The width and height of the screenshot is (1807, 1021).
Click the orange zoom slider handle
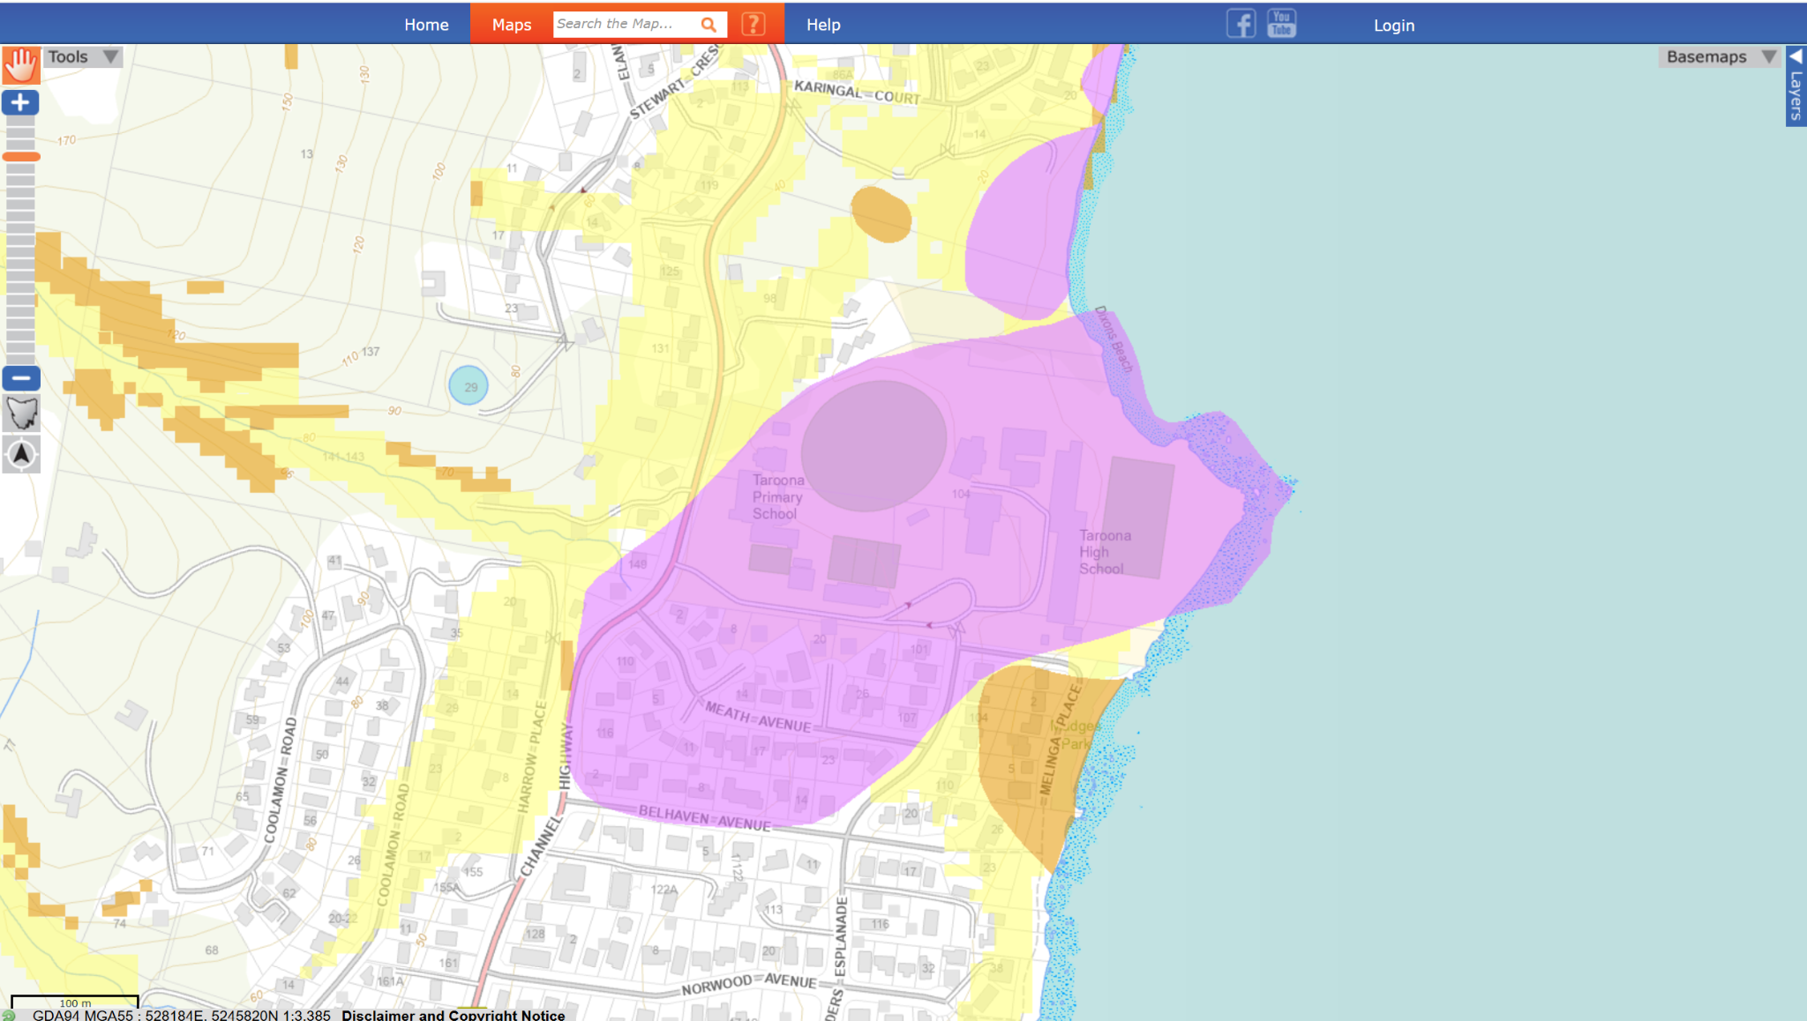[x=21, y=157]
